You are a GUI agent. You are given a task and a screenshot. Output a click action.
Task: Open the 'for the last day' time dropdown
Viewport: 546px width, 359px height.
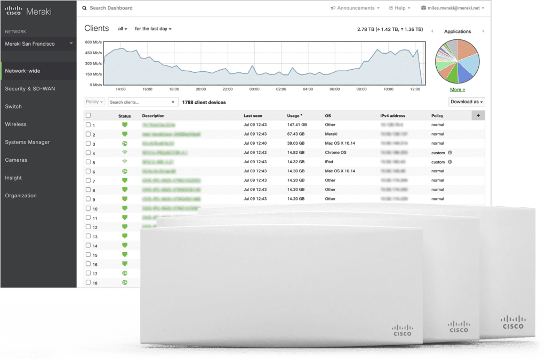click(x=153, y=29)
